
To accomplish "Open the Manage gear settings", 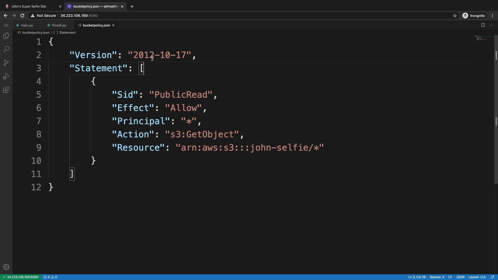I will pyautogui.click(x=6, y=267).
